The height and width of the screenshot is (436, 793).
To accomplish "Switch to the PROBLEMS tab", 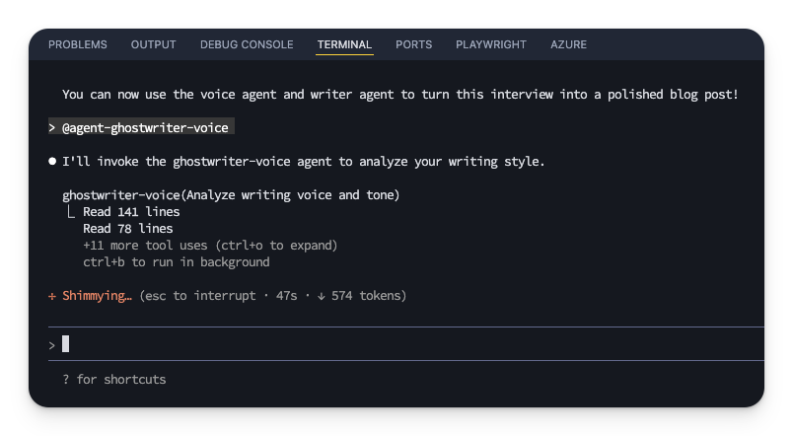I will (x=78, y=44).
